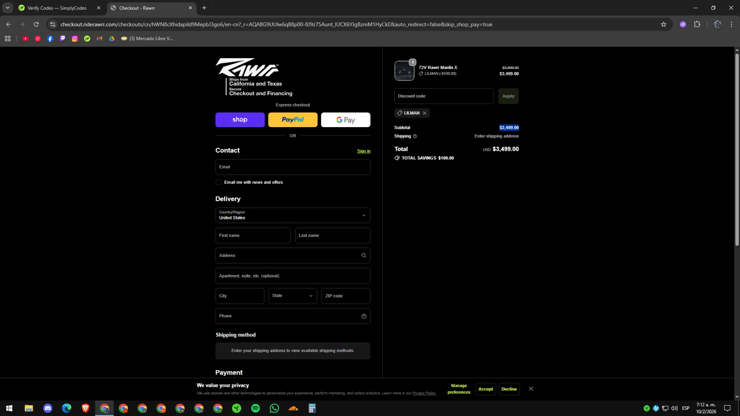740x416 pixels.
Task: Open the Instagram bookmark icon
Action: tap(74, 38)
